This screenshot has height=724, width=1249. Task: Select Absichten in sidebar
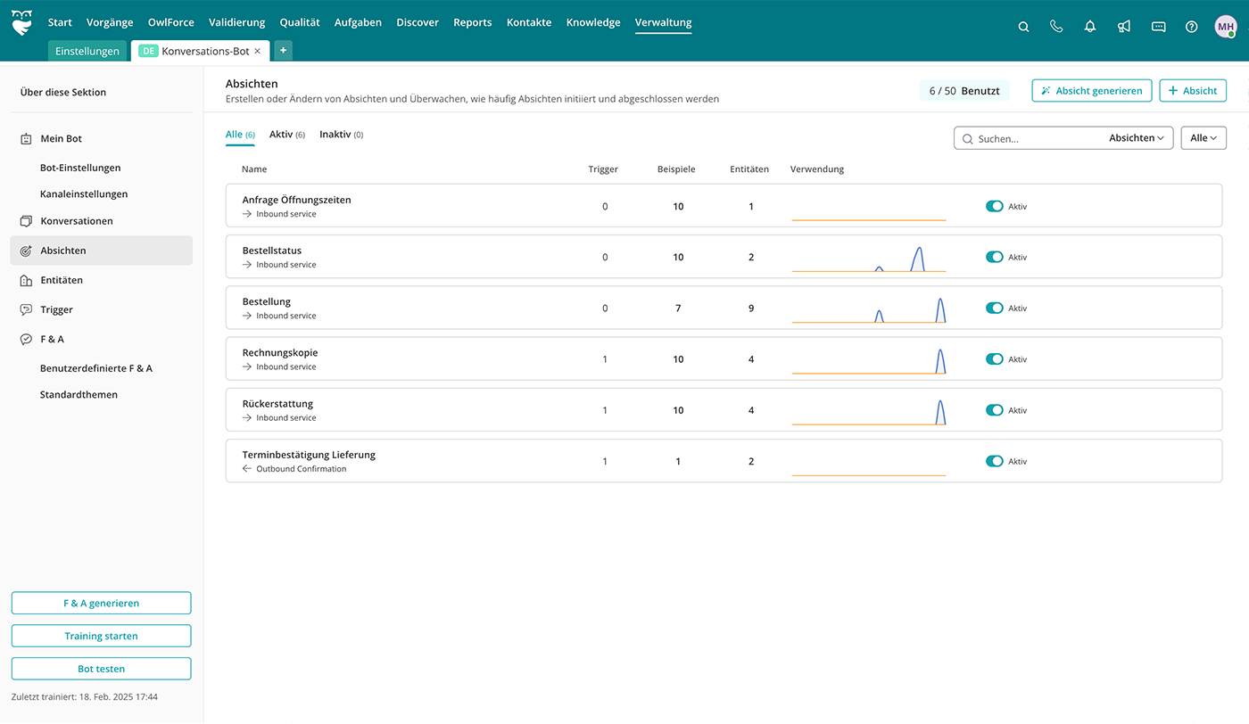click(x=101, y=251)
